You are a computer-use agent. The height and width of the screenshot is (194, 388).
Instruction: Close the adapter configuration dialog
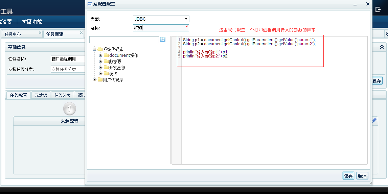[368, 4]
